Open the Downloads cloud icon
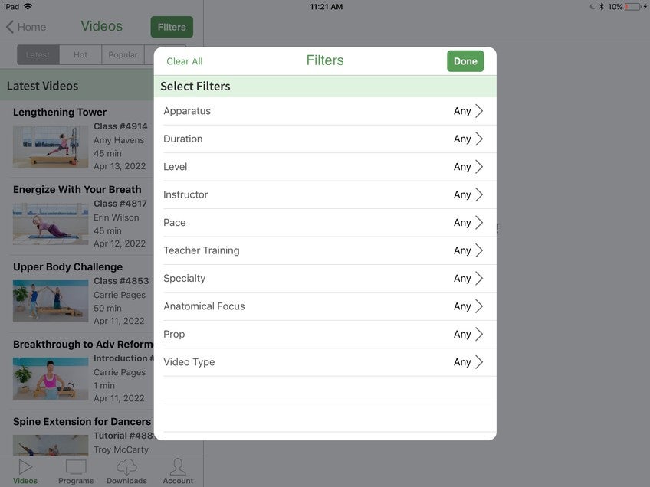 [126, 466]
